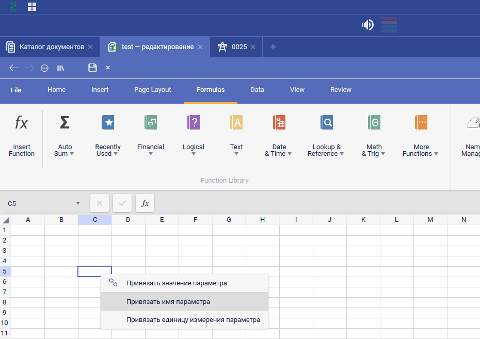Open the Date & Time functions icon
The image size is (480, 339).
[x=279, y=123]
